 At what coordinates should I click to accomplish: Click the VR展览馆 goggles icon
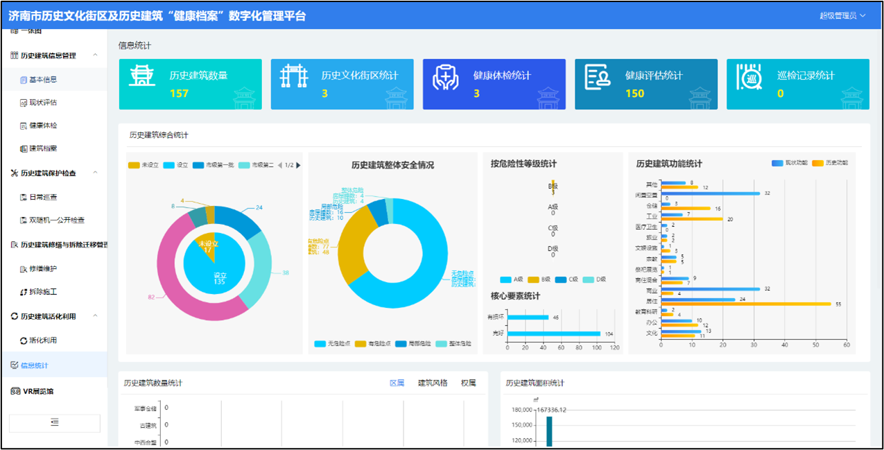point(15,391)
